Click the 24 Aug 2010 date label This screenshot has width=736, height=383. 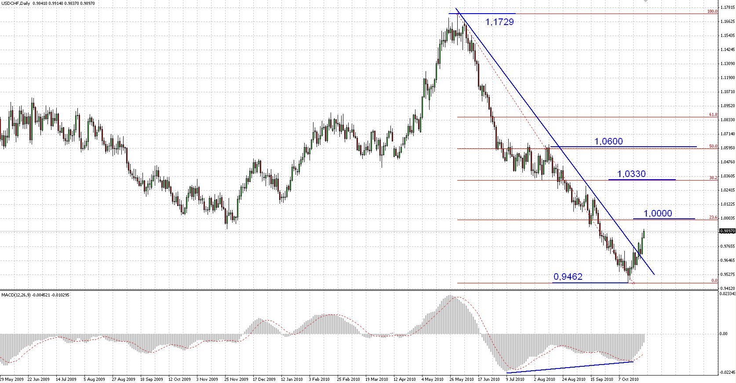(x=574, y=379)
